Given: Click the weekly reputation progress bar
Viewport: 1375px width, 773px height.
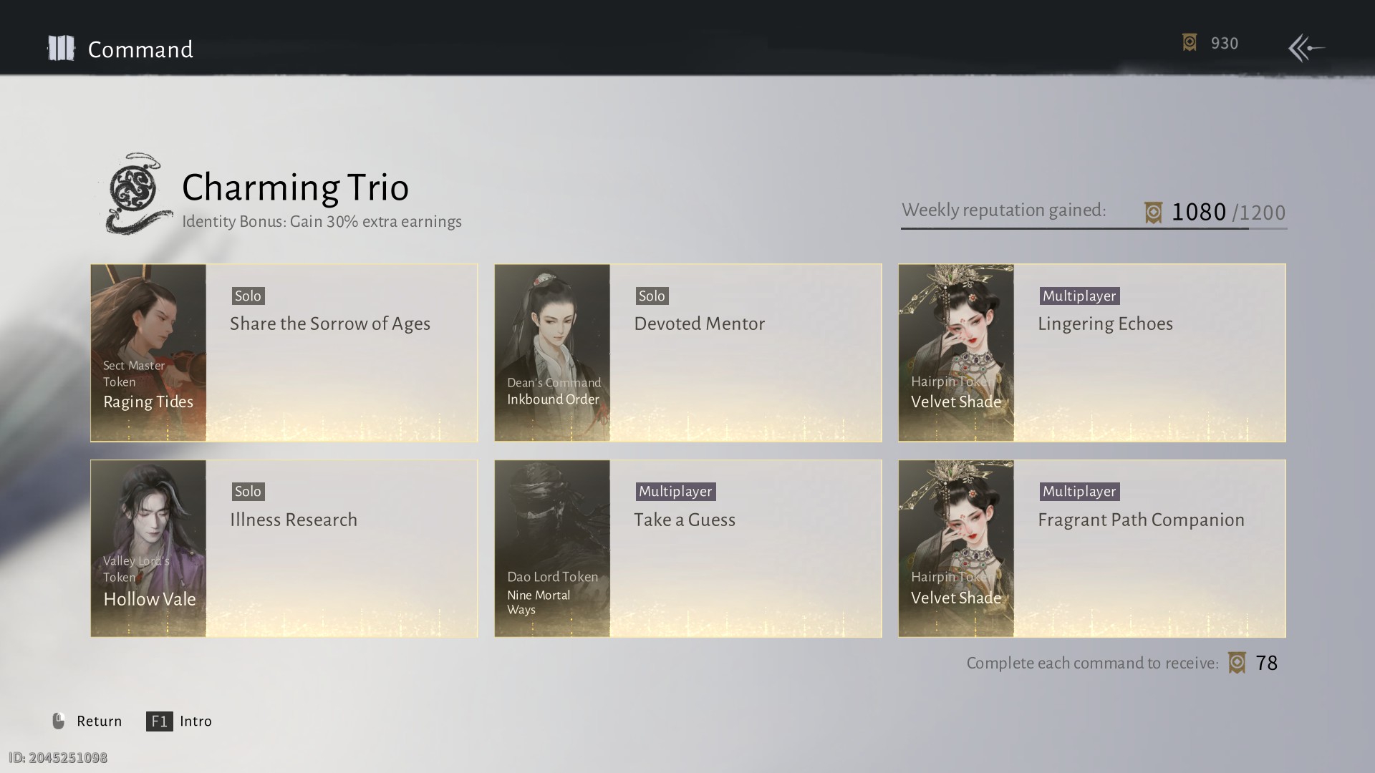Looking at the screenshot, I should coord(1093,228).
